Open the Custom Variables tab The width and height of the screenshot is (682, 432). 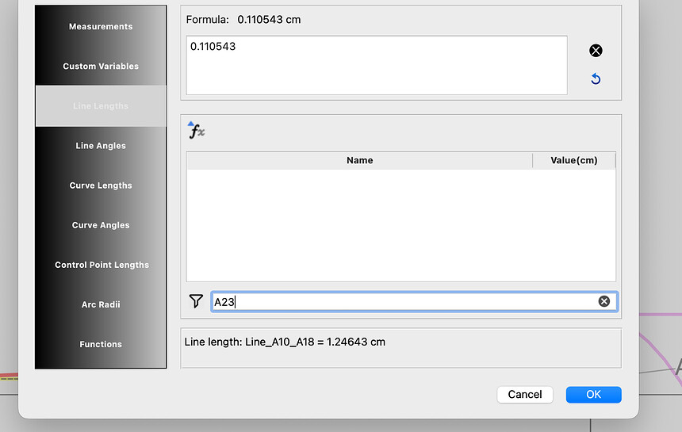click(x=101, y=66)
